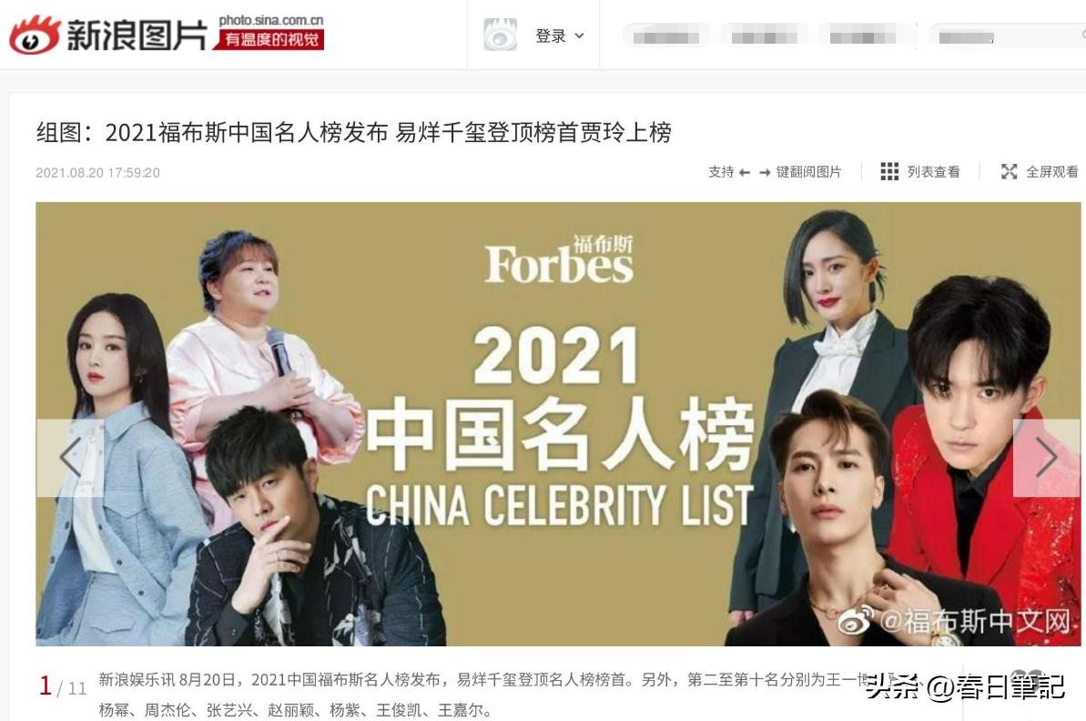Click the article headline about 福布斯中国名人榜
This screenshot has height=721, width=1086.
354,132
